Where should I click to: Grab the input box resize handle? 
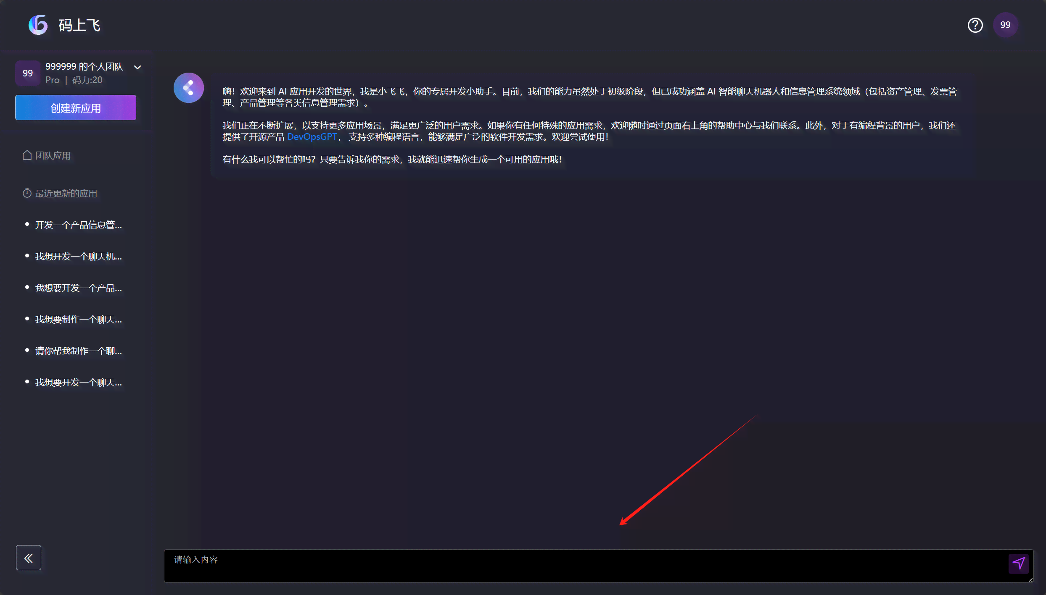coord(1030,580)
